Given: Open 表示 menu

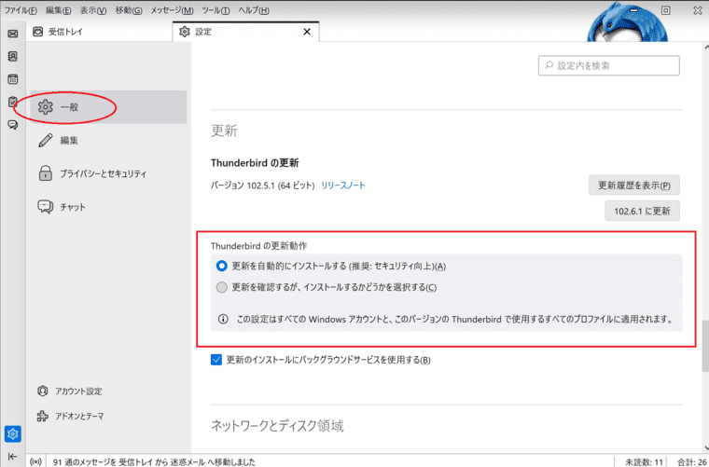Looking at the screenshot, I should coord(93,10).
